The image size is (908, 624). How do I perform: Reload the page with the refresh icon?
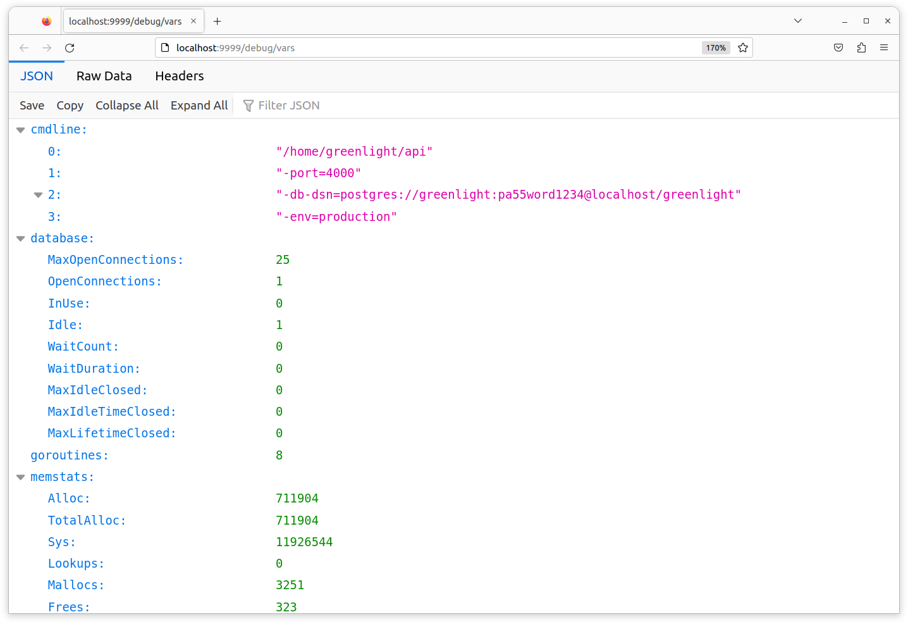70,48
